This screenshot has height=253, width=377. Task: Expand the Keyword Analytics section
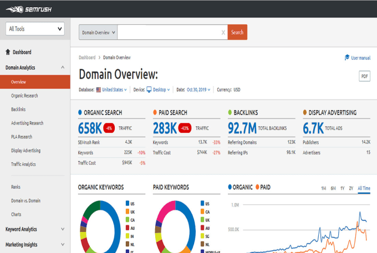click(62, 229)
